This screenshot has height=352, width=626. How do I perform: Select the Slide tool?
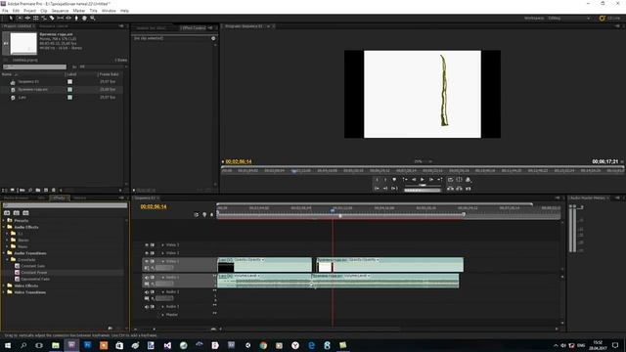(x=68, y=18)
